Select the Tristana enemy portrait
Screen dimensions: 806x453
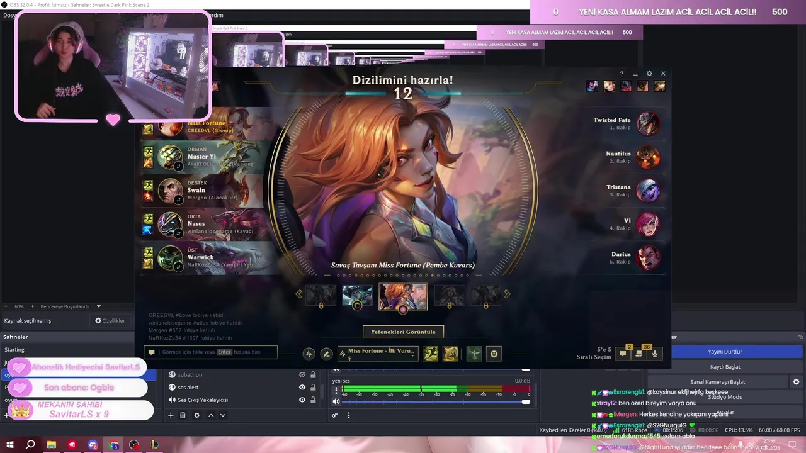648,191
